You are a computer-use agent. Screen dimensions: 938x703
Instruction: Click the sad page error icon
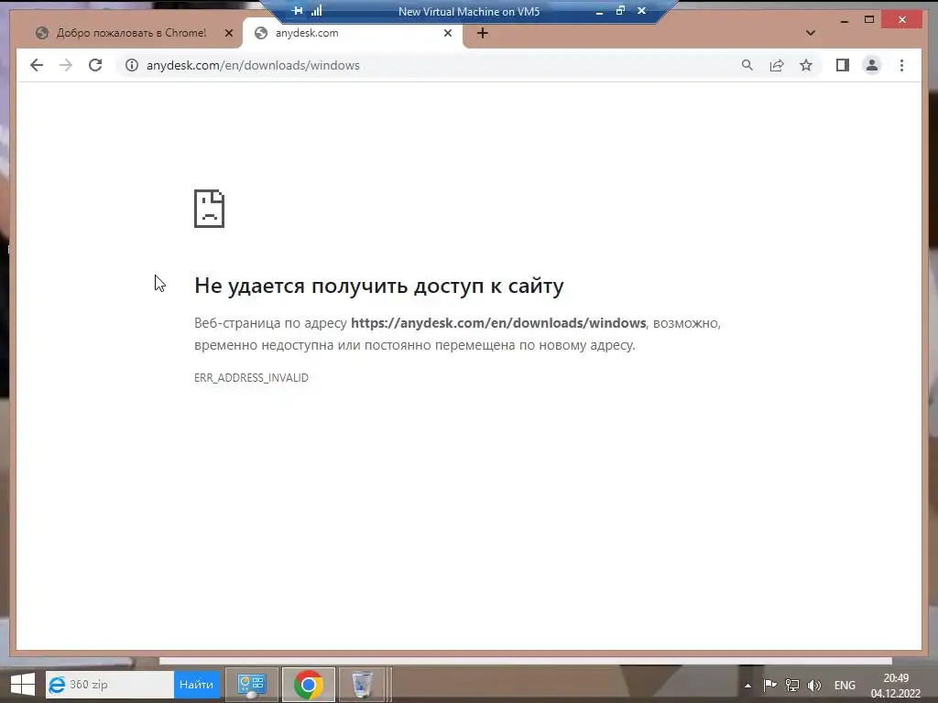pos(209,209)
